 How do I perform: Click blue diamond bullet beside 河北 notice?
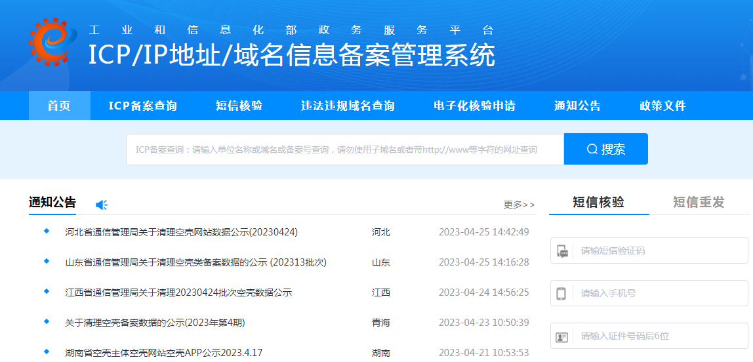(x=47, y=231)
